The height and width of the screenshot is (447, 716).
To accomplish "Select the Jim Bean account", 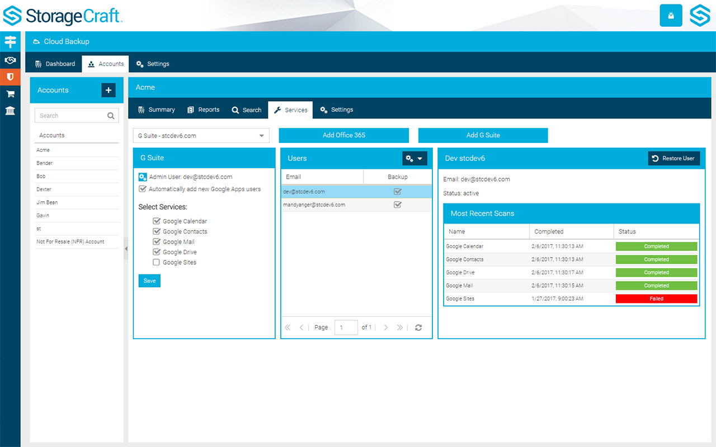I will [x=77, y=202].
